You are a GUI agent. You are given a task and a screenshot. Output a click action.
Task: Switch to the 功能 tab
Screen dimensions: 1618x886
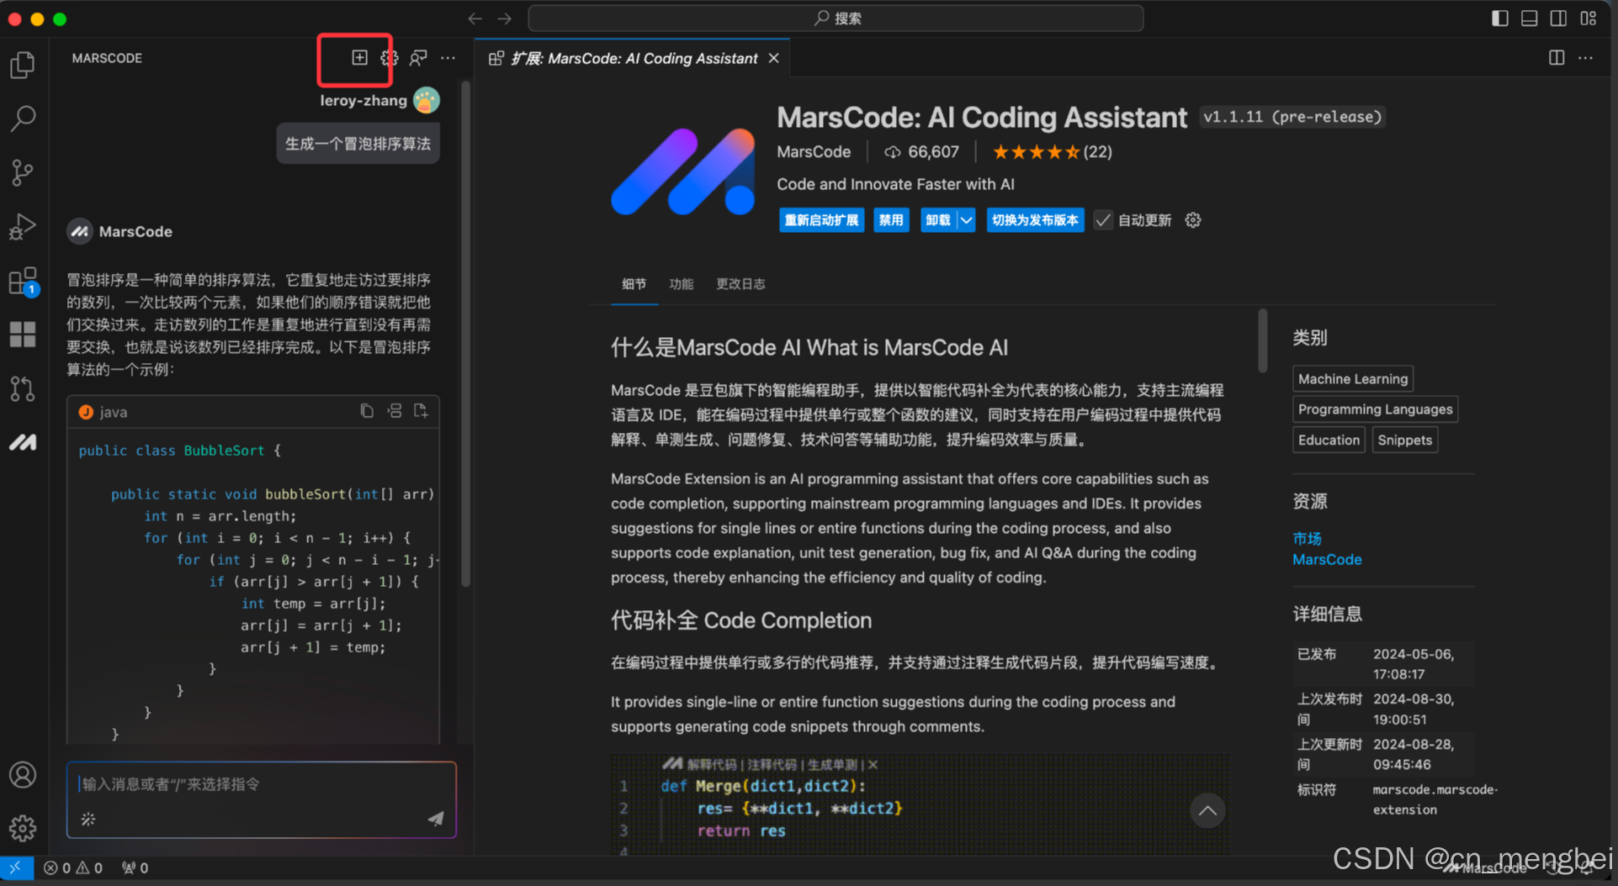tap(681, 284)
